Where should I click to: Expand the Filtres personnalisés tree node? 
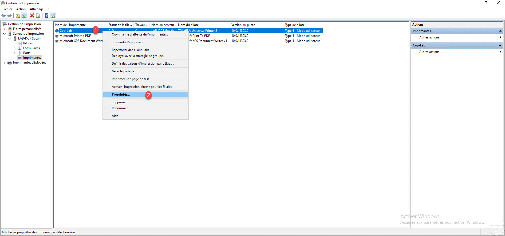tap(5, 29)
